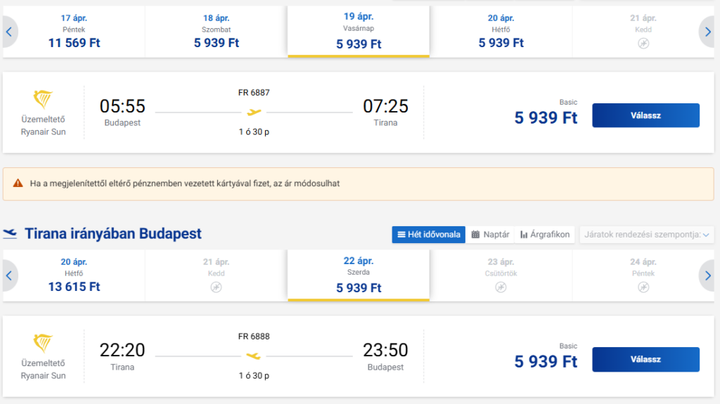The width and height of the screenshot is (720, 404).
Task: Select 18 ápr. Szombat outbound date
Action: click(216, 32)
